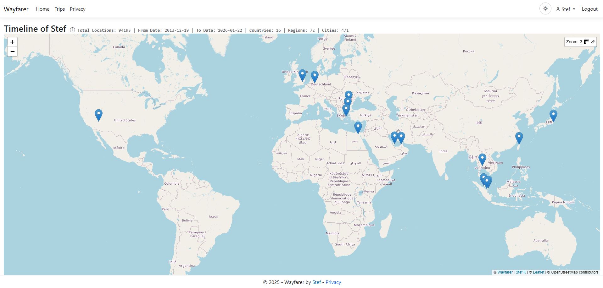
Task: Select the marker over the United Kingdom
Action: pyautogui.click(x=302, y=75)
